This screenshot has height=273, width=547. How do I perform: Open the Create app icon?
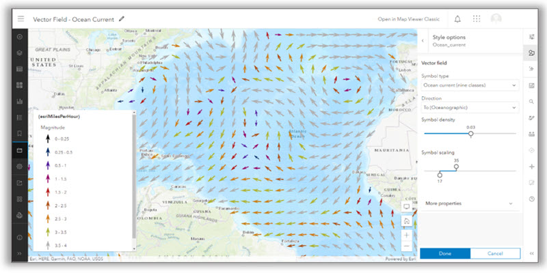[20, 199]
